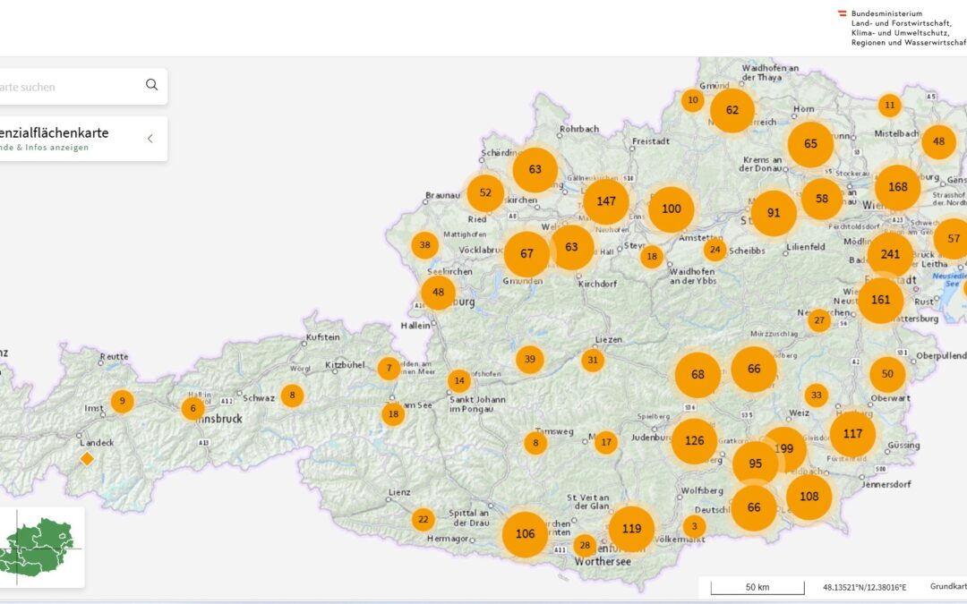Select the cluster marker labeled 161
This screenshot has height=604, width=967.
880,300
